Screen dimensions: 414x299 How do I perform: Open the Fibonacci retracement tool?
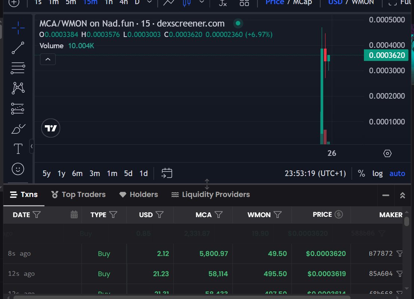coord(18,68)
